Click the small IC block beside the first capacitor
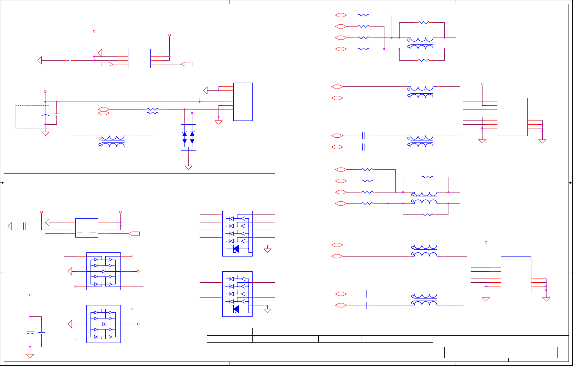The height and width of the screenshot is (366, 573). (139, 59)
